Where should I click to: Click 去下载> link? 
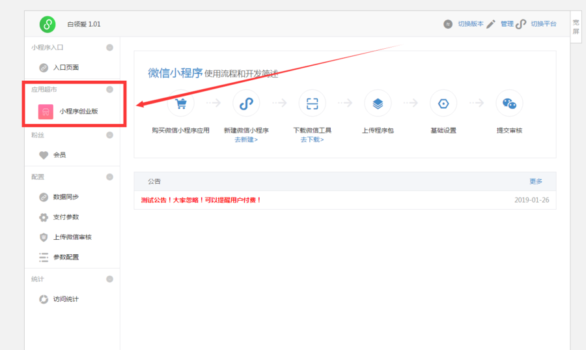pos(312,139)
